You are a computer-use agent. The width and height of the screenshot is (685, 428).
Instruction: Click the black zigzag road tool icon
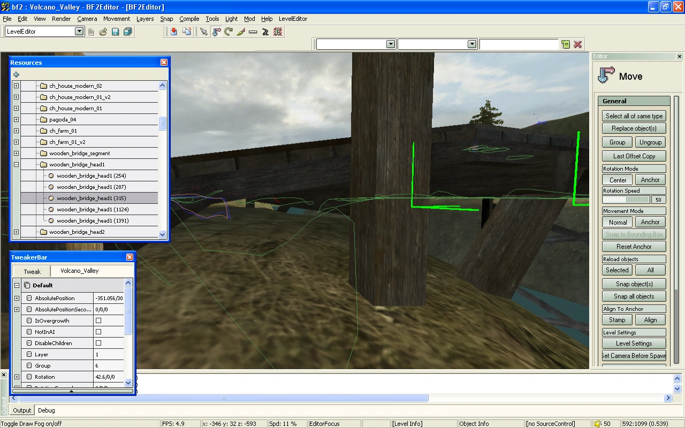pos(265,32)
